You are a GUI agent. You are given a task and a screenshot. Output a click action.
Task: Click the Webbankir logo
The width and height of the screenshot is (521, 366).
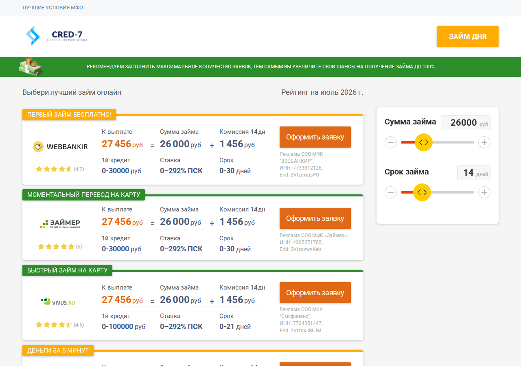[x=60, y=147]
